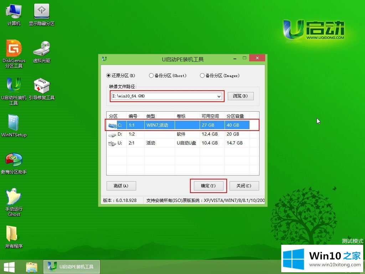Viewport: 365px width, 274px height.
Task: Click the 14.7 GB capacity cell
Action: (x=237, y=143)
